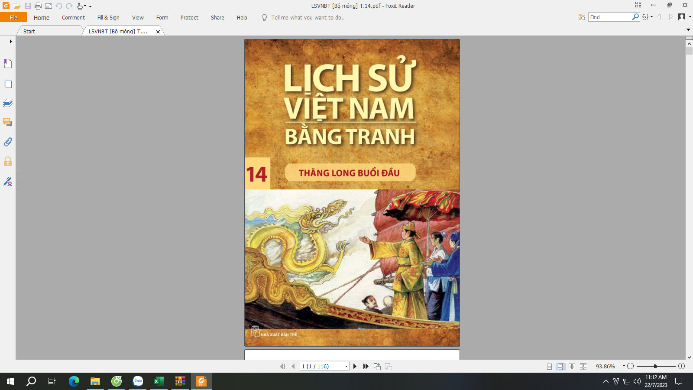Open a file via the folder icon
This screenshot has height=390, width=693.
[x=17, y=6]
